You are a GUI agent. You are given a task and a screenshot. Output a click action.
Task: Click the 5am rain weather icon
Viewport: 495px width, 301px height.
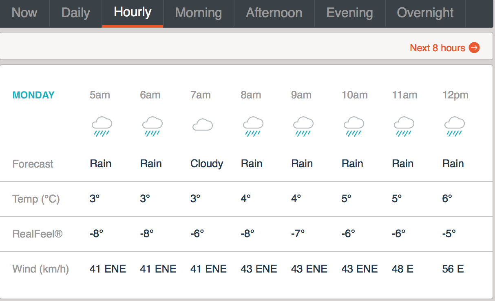(x=102, y=126)
